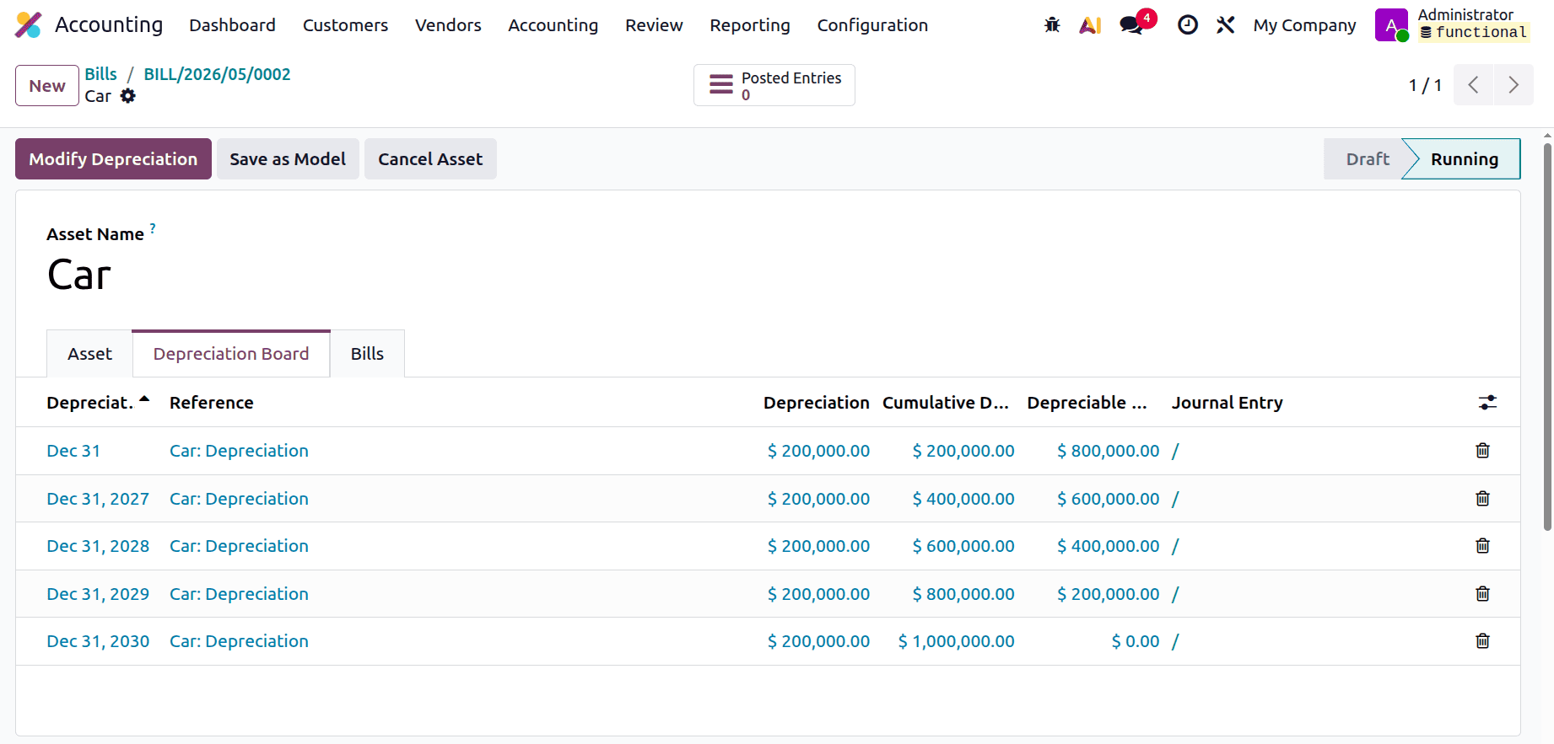Open the Accounting menu item
This screenshot has width=1554, height=744.
553,25
